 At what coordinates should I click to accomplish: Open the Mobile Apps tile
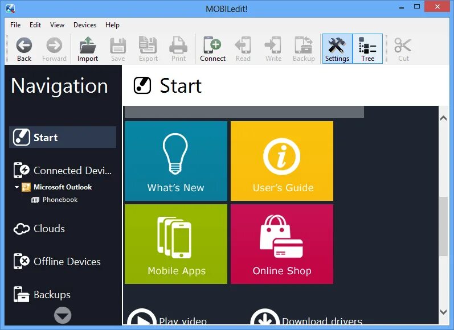point(176,244)
